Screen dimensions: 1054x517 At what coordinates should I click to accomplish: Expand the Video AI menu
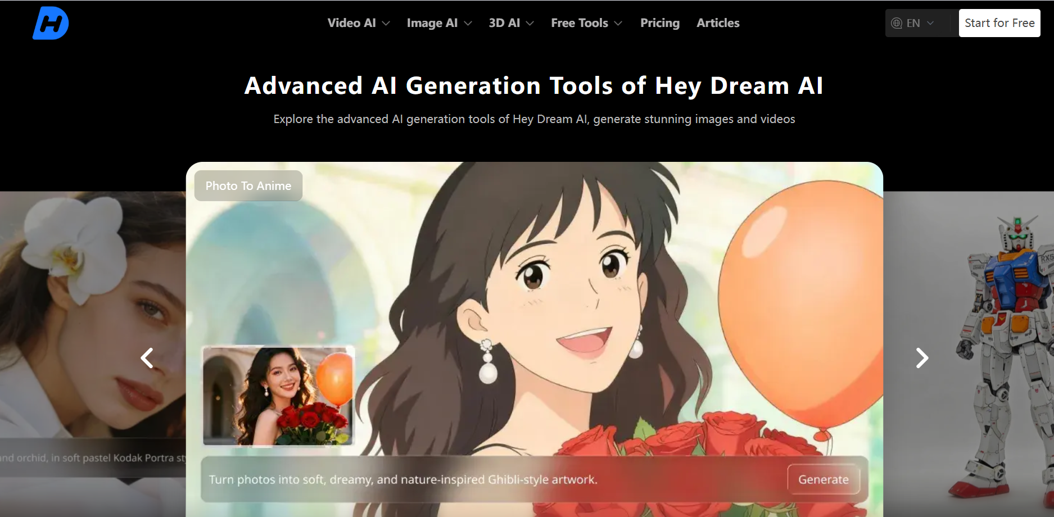359,23
